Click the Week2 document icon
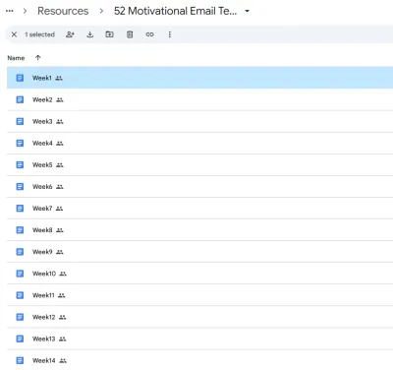The width and height of the screenshot is (393, 370). 20,99
